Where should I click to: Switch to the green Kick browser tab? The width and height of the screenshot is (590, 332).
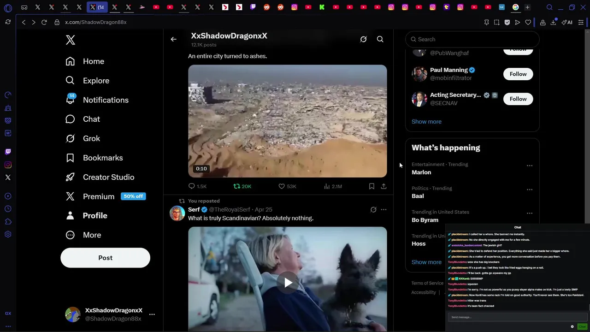(x=322, y=7)
